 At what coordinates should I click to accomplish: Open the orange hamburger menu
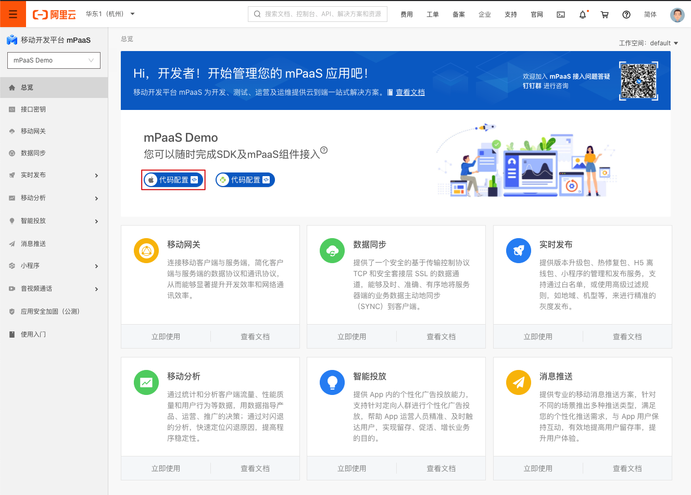tap(13, 14)
